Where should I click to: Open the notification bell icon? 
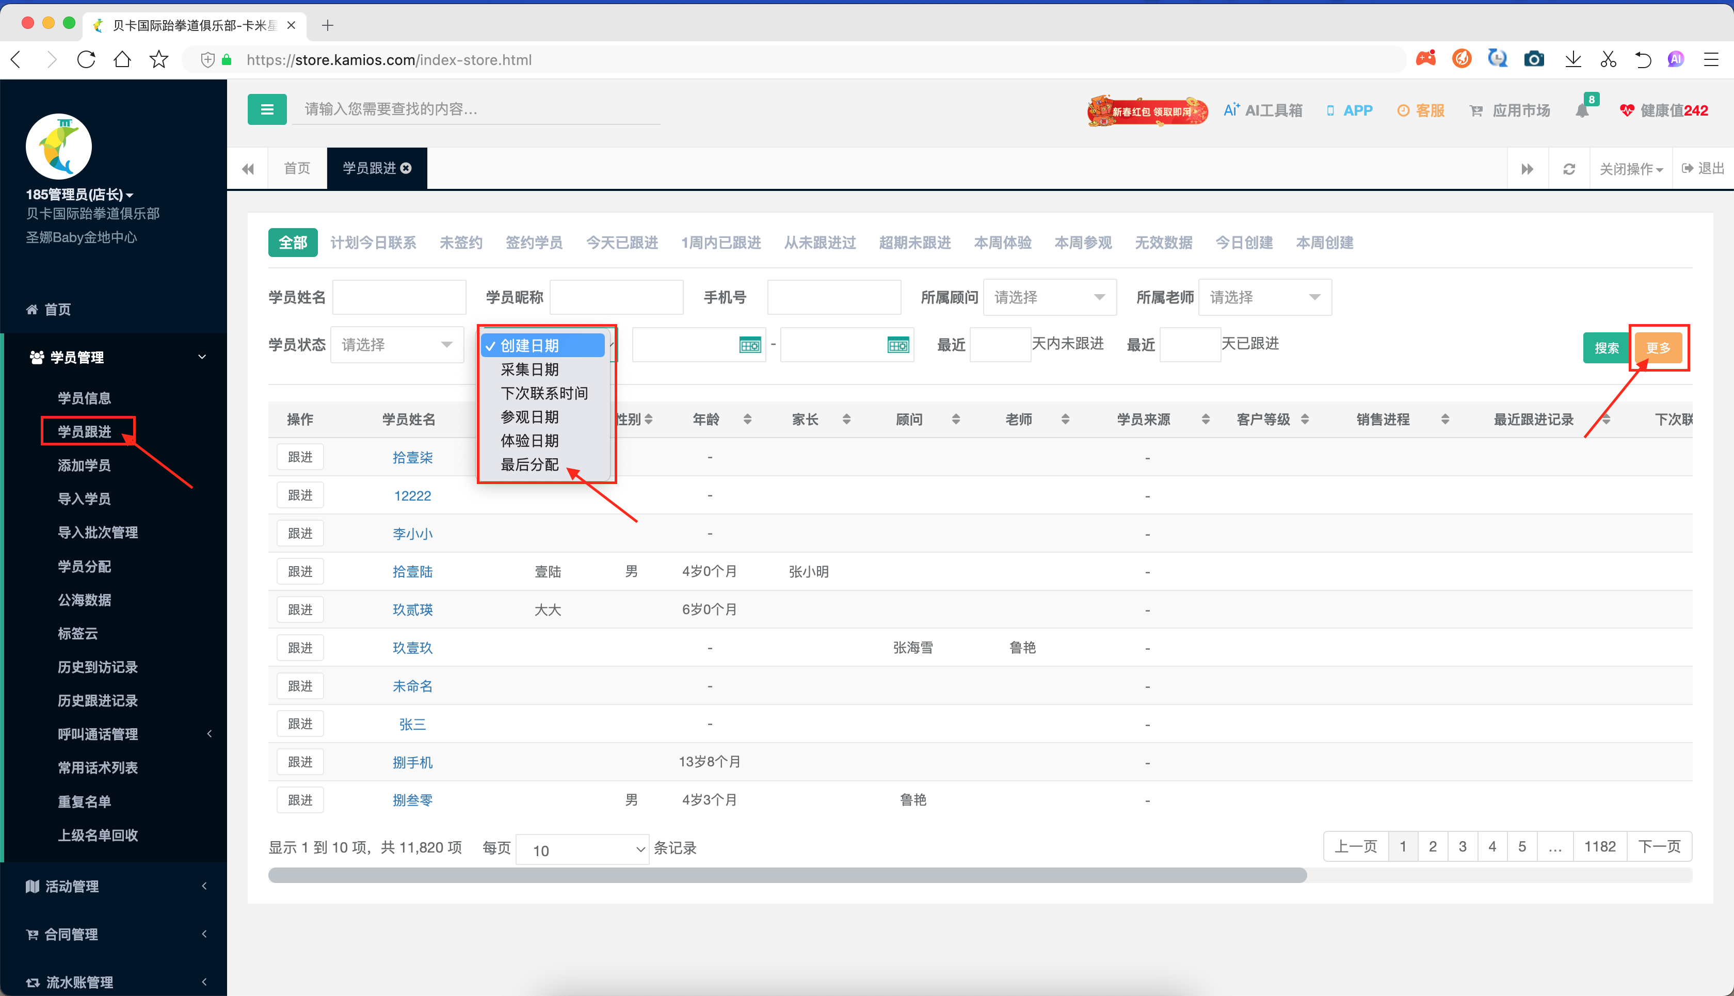[1581, 110]
